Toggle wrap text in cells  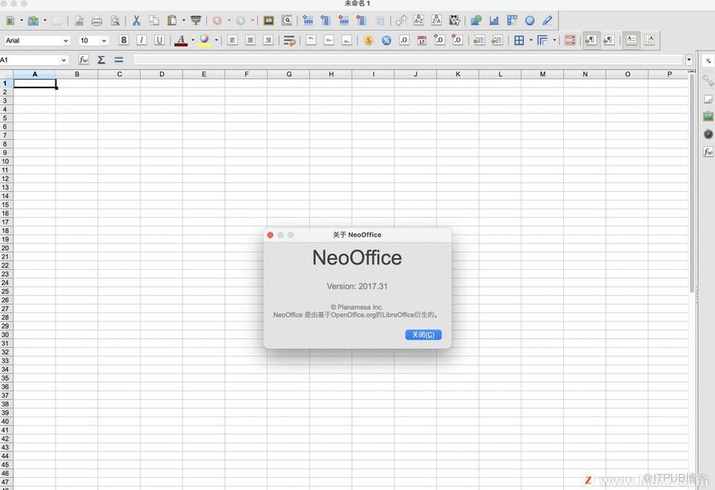[x=289, y=41]
